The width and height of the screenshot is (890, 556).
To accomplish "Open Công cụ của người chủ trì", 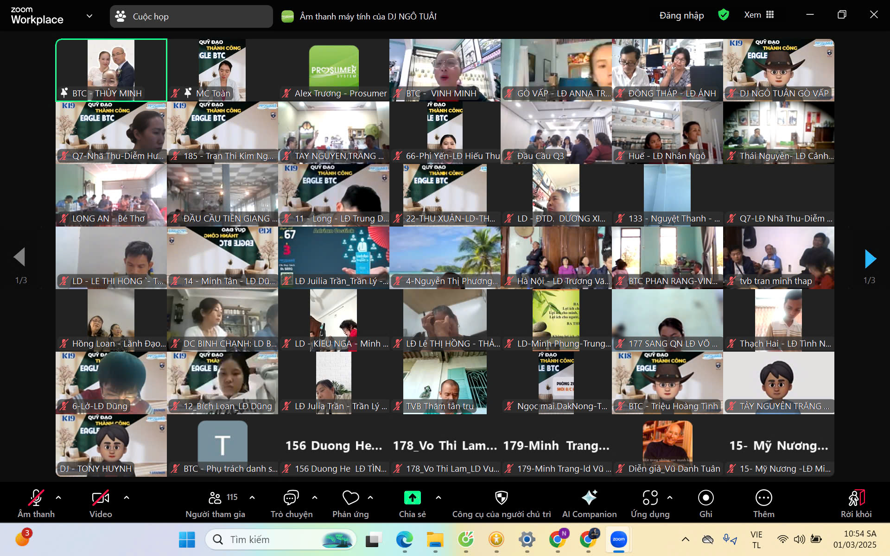I will click(502, 498).
